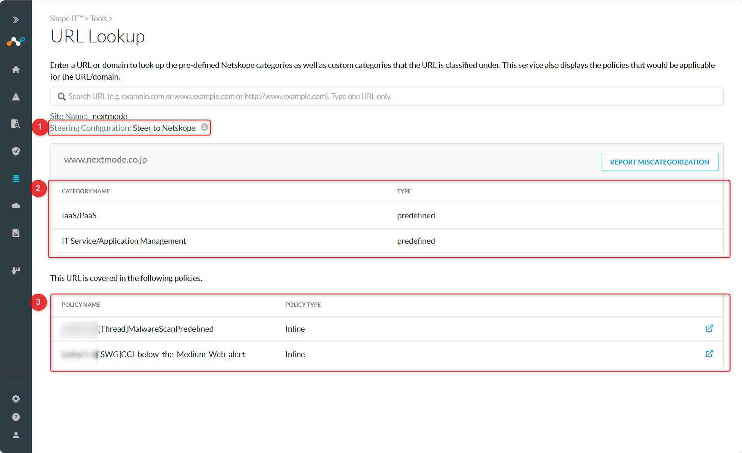Open Settings via the gear icon
Screen dimensions: 742x453
(x=16, y=398)
